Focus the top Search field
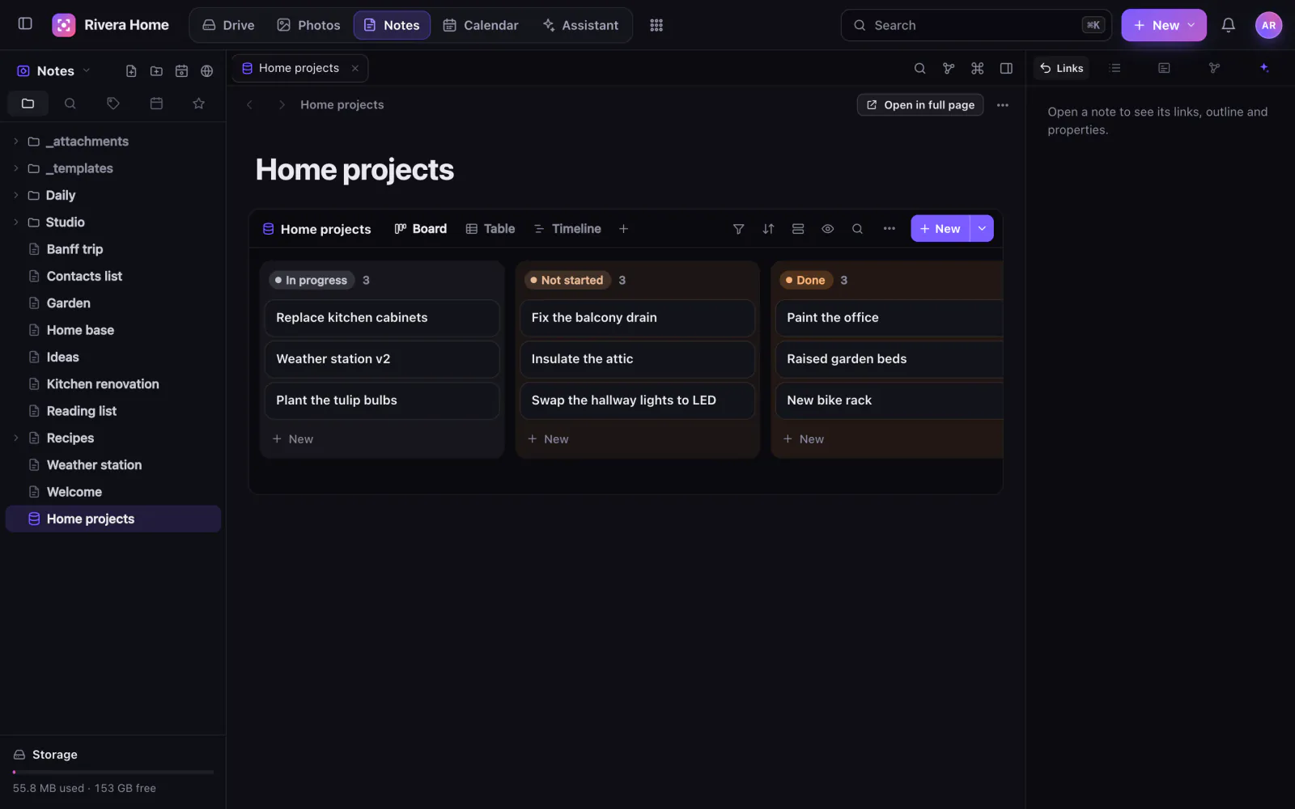 [x=976, y=25]
